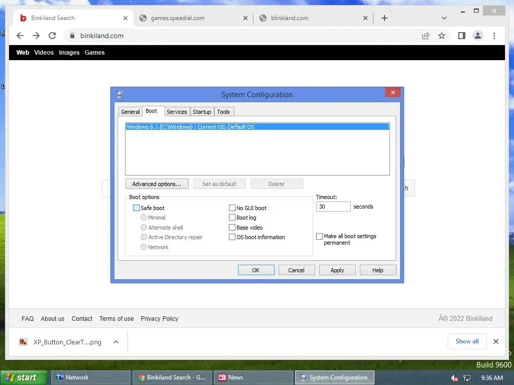Click the network tray icon
Screen dimensions: 514x385
tap(467, 378)
